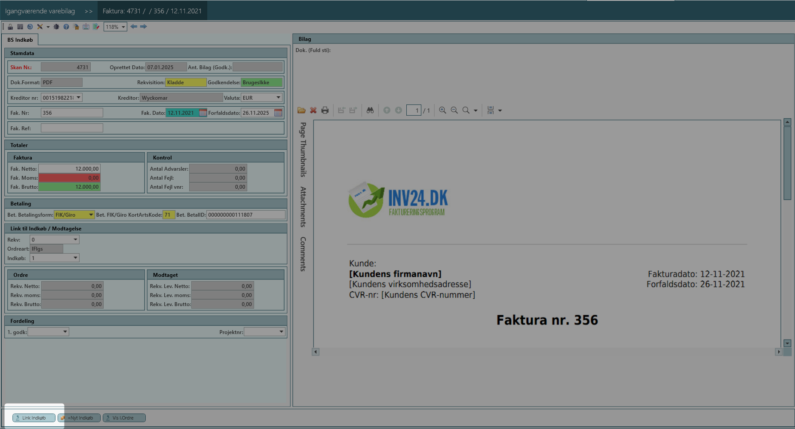This screenshot has height=429, width=795.
Task: Click the download tray toolbar icon
Action: pyautogui.click(x=86, y=27)
